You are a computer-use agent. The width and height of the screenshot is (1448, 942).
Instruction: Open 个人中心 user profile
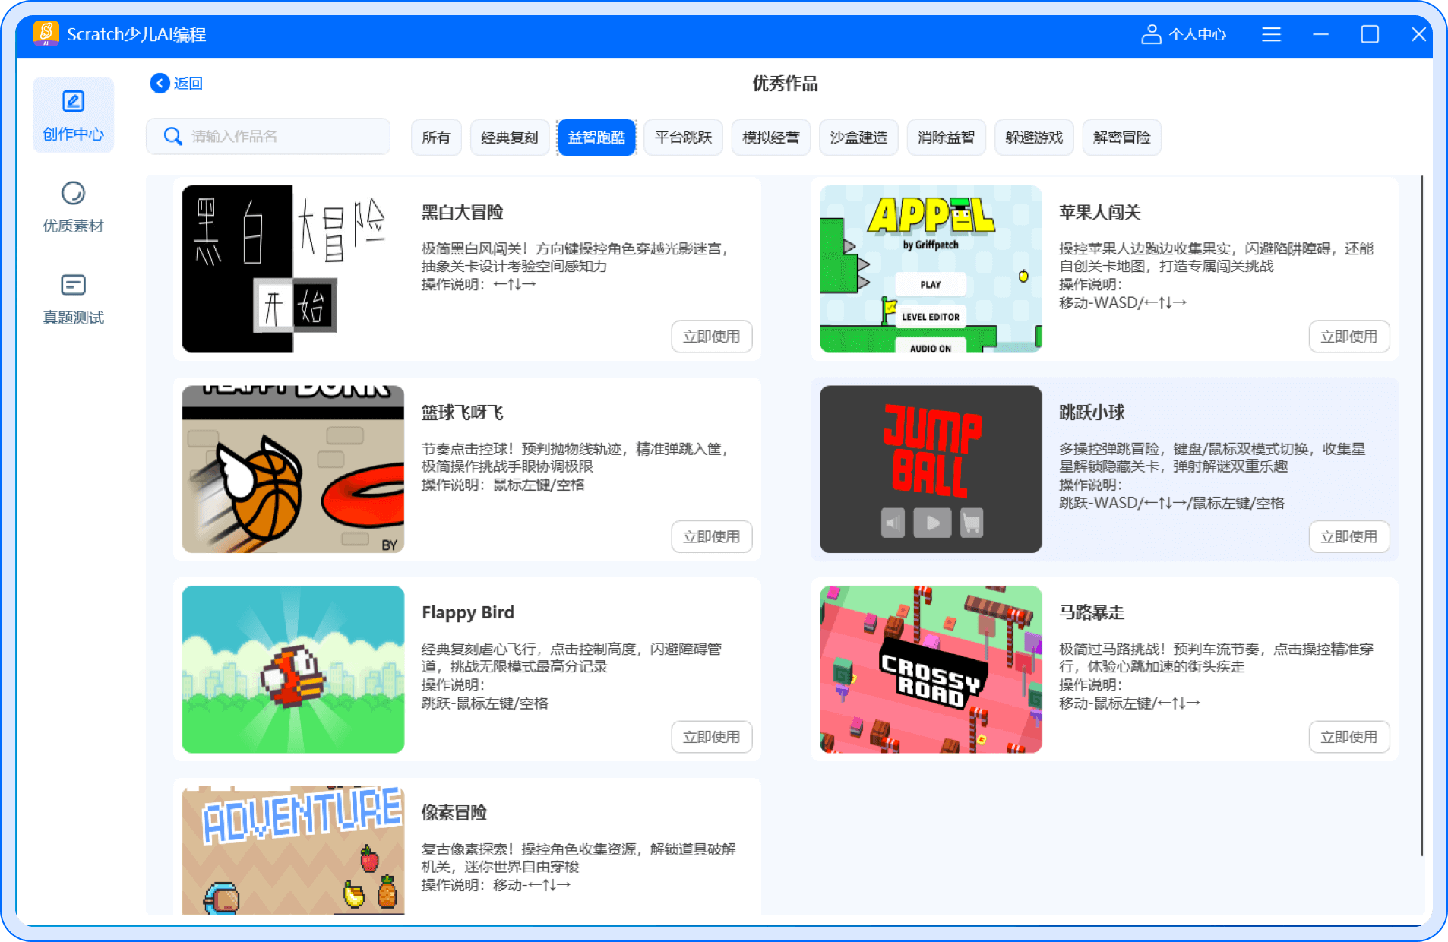[x=1183, y=34]
